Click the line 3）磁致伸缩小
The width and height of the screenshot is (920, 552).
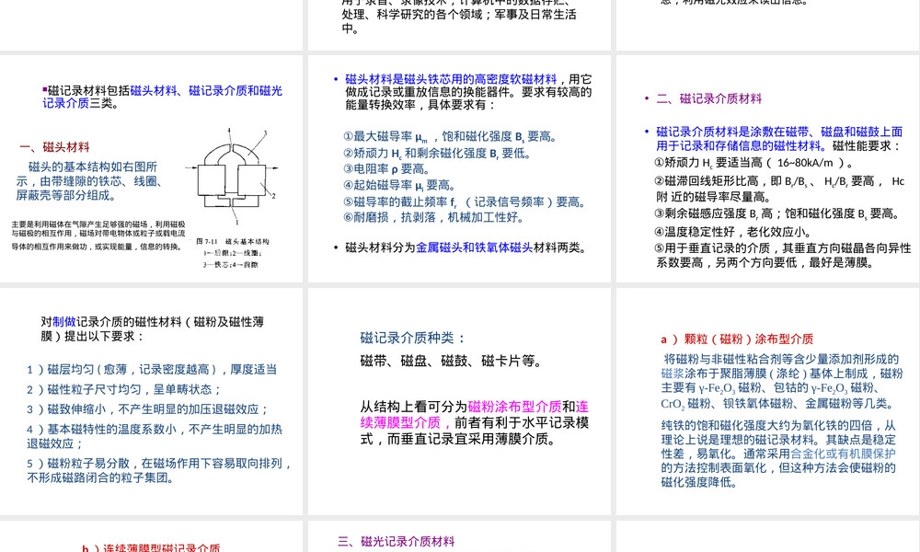coord(147,409)
